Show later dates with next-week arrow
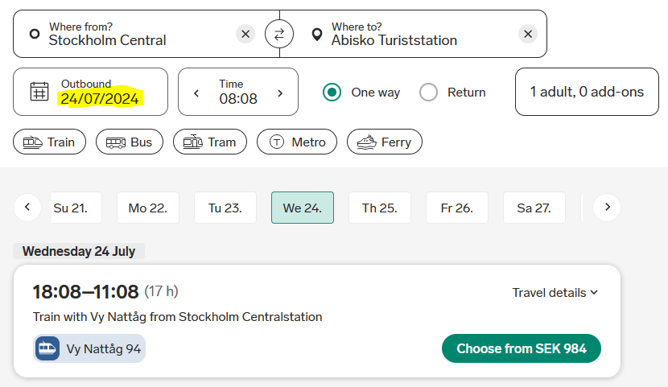The image size is (668, 387). [607, 208]
